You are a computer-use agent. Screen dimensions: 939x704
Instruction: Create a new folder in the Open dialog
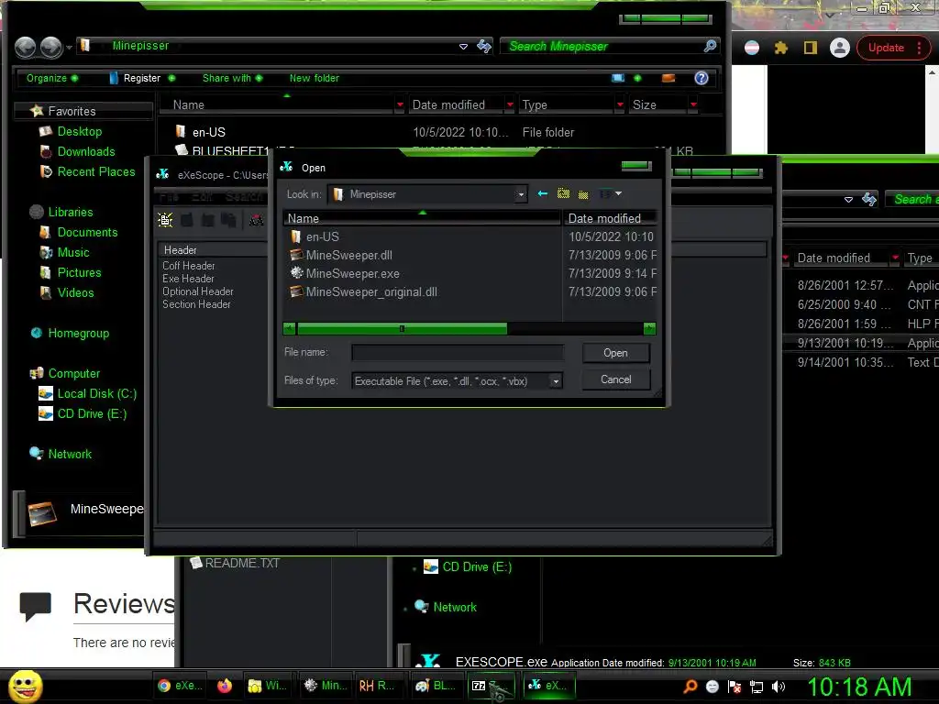tap(583, 194)
